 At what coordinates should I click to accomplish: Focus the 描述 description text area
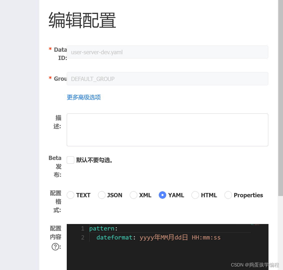[167, 130]
